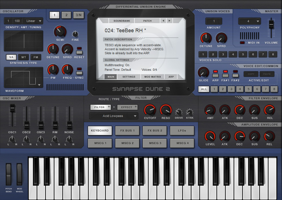Open the FILTER routing selector
The height and width of the screenshot is (200, 282).
click(x=100, y=107)
